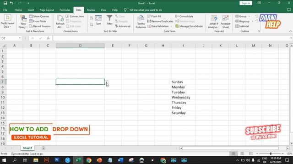The width and height of the screenshot is (293, 164).
Task: Insert function fx icon
Action: point(48,38)
